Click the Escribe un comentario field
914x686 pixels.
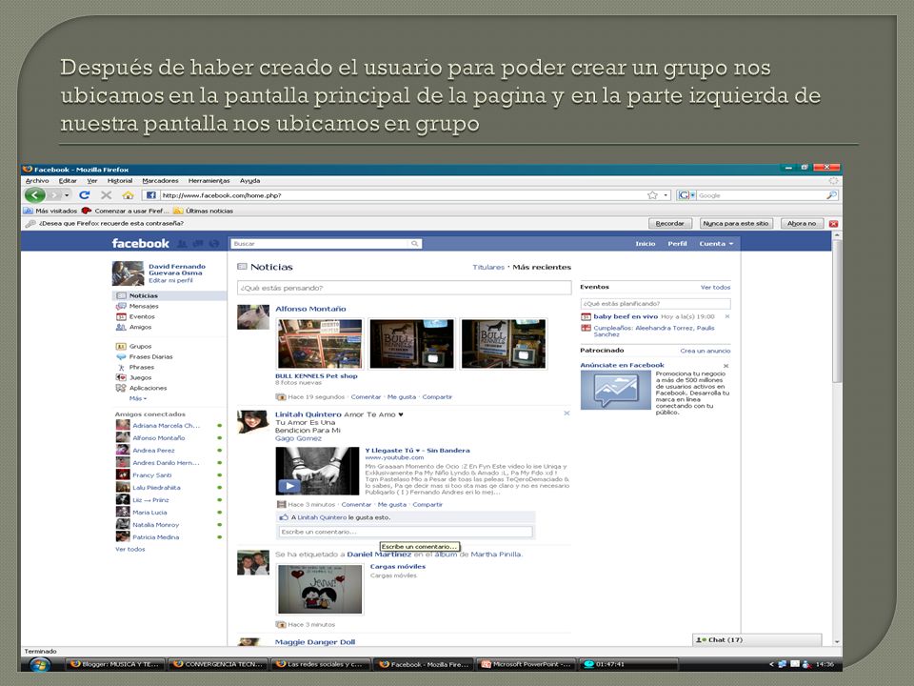tap(406, 532)
